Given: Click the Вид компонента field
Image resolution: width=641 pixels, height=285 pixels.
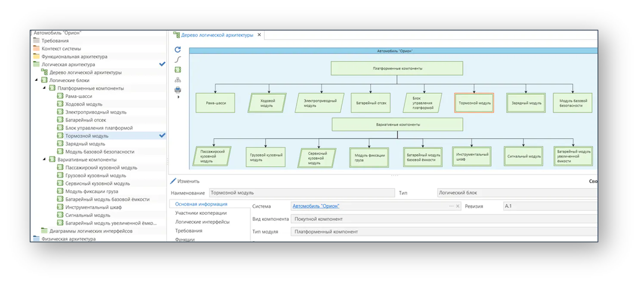Looking at the screenshot, I should [x=444, y=219].
